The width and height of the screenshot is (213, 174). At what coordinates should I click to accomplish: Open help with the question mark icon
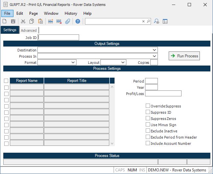pyautogui.click(x=78, y=21)
